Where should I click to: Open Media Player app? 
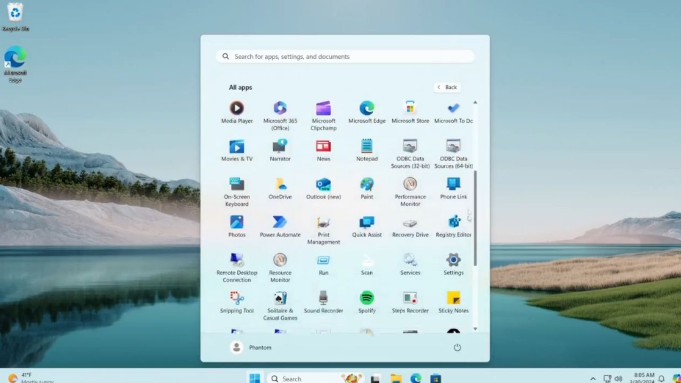(x=237, y=112)
